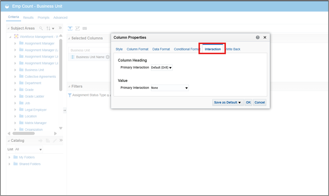Open the sort options in Subject Areas
329x196 pixels.
pos(50,28)
